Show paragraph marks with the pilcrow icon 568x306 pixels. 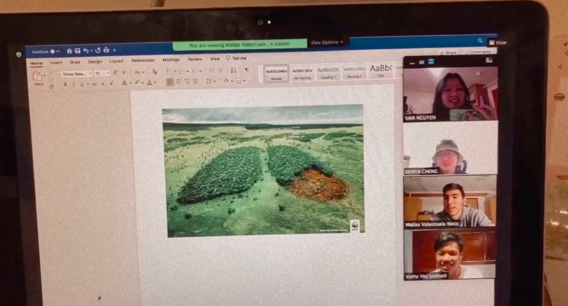click(x=246, y=70)
